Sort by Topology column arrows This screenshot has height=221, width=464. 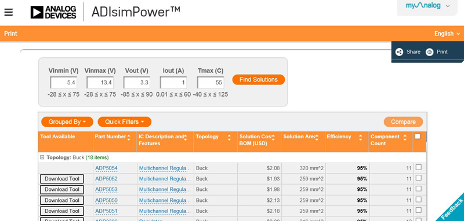[x=229, y=137]
